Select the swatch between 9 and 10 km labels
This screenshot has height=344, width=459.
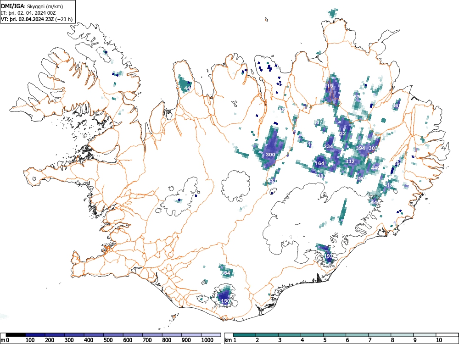click(x=425, y=335)
